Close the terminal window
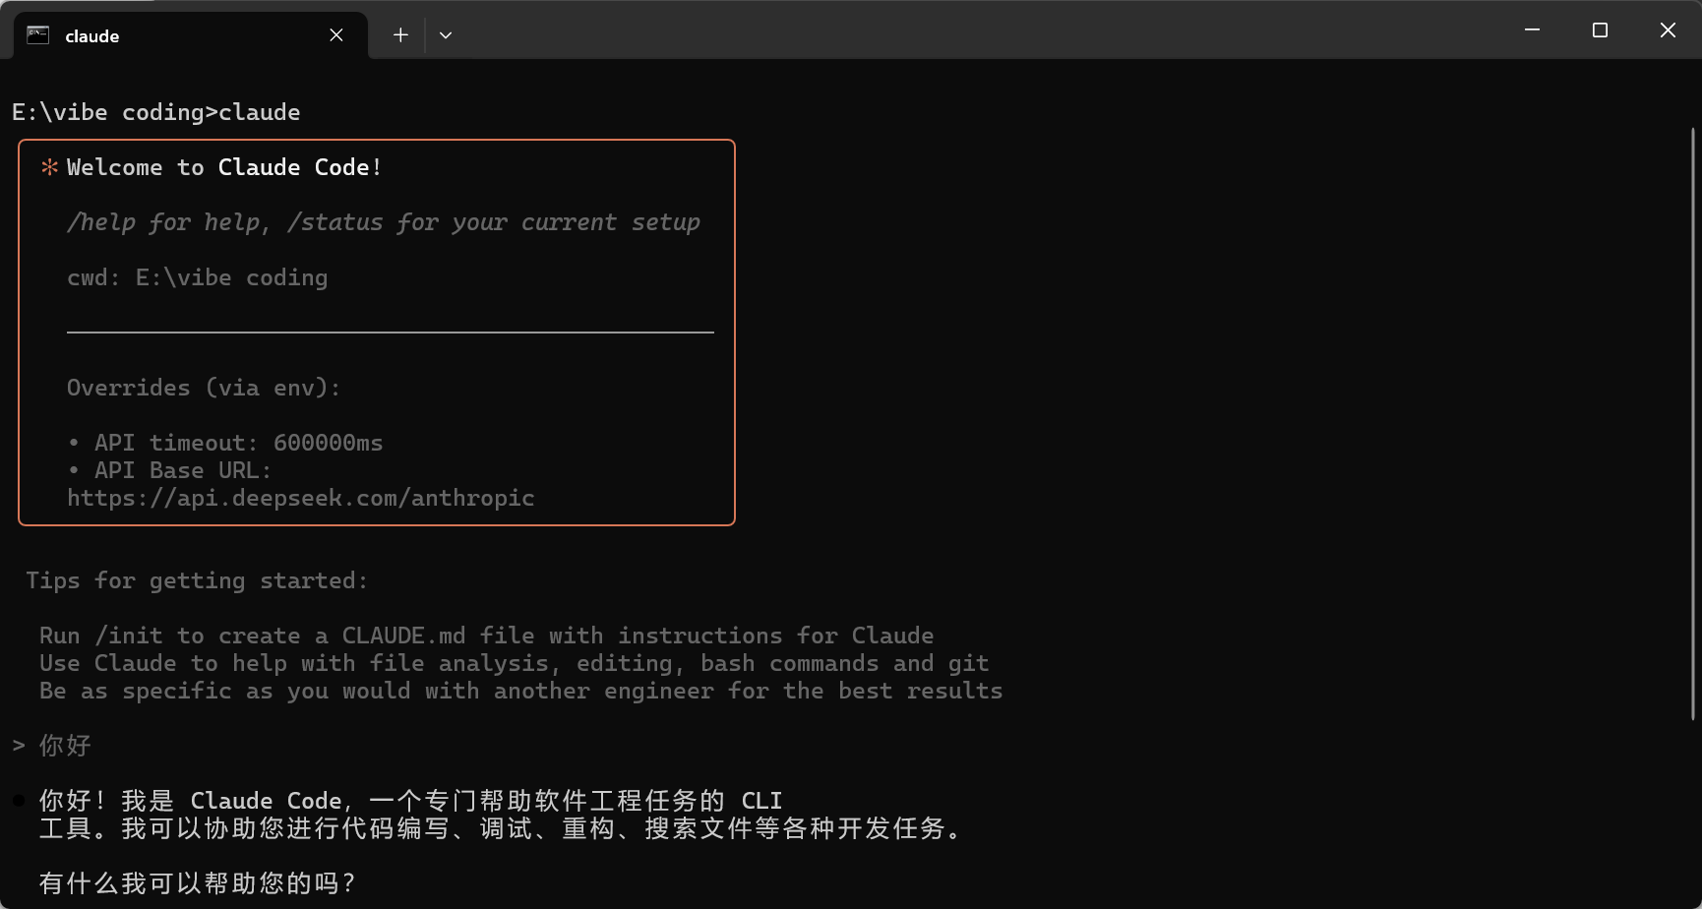Viewport: 1702px width, 909px height. tap(1668, 30)
